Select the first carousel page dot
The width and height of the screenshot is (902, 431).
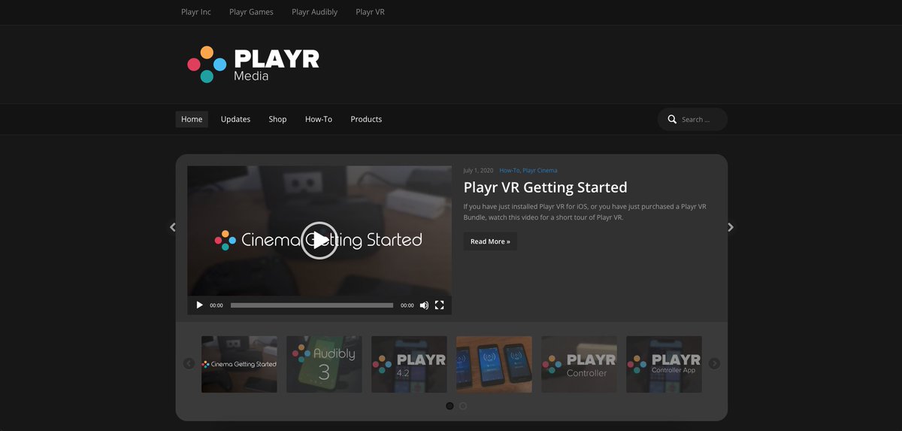click(449, 406)
